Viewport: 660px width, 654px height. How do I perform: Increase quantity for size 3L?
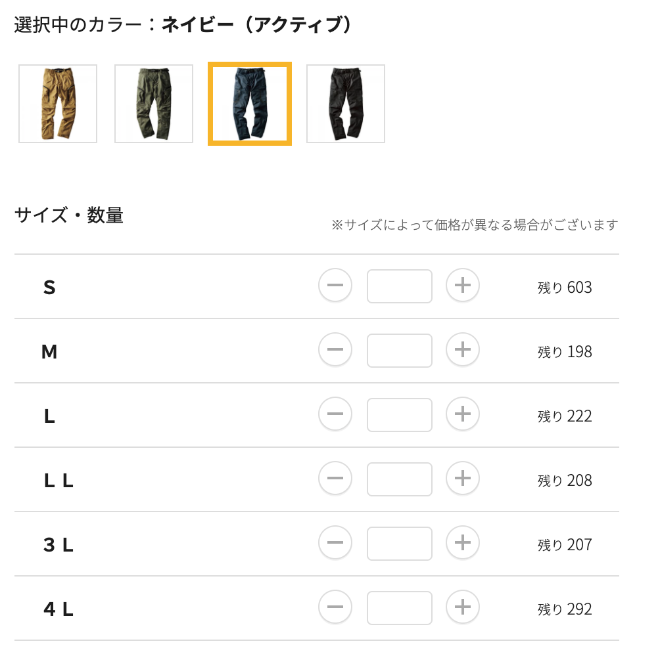click(462, 543)
